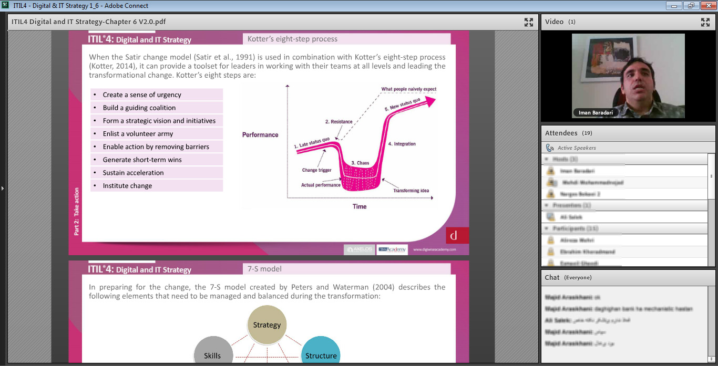Maximize the PDF share pod to full screen
718x366 pixels.
click(x=529, y=22)
